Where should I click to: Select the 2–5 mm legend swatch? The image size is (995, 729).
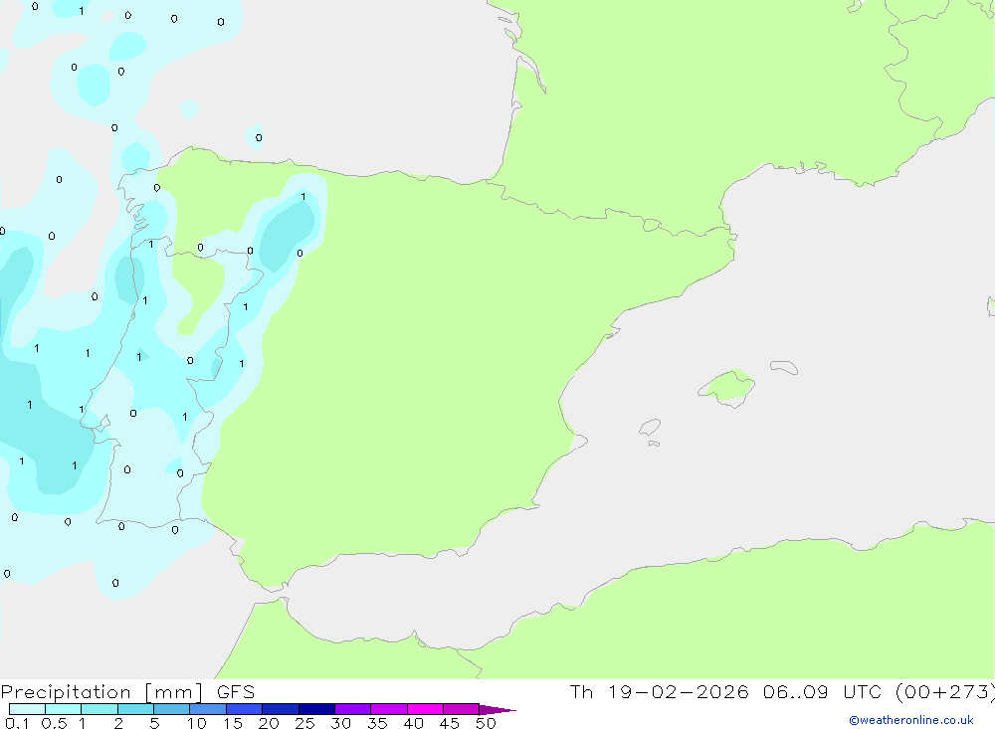pos(135,709)
